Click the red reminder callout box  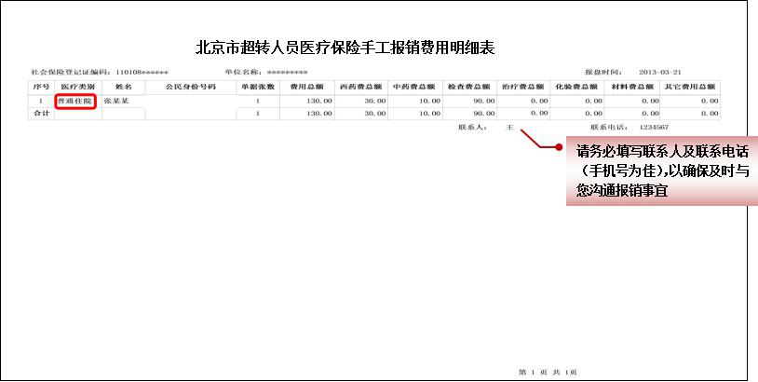pyautogui.click(x=659, y=169)
